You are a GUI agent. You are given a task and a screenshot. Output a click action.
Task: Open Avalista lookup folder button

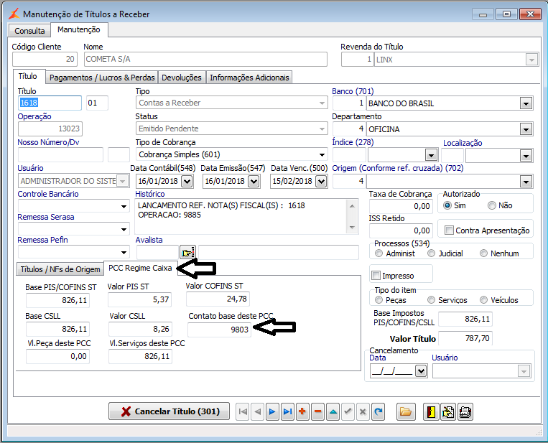coord(187,253)
